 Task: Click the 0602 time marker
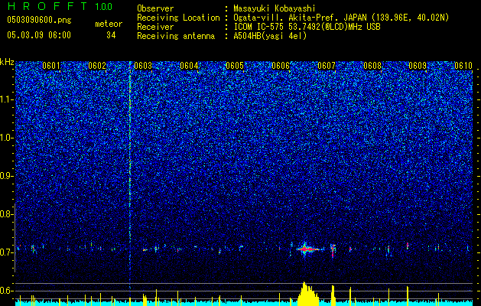[97, 66]
